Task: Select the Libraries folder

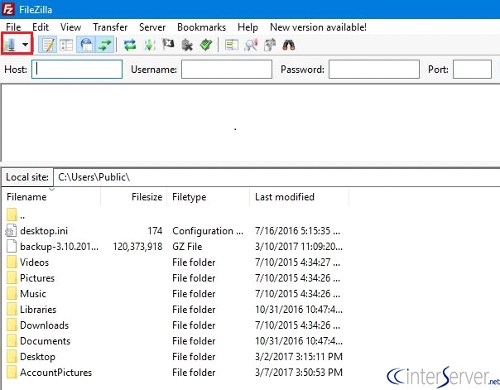Action: tap(38, 310)
